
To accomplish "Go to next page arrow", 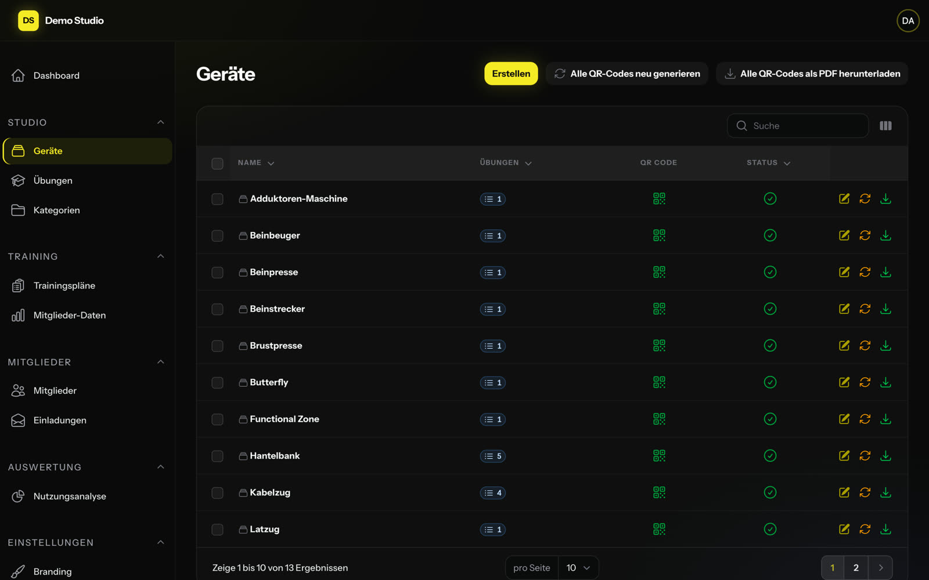I will click(x=881, y=568).
